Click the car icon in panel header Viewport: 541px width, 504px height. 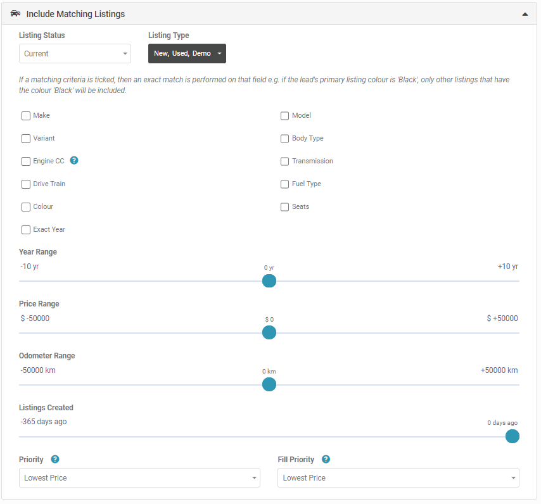[x=16, y=13]
